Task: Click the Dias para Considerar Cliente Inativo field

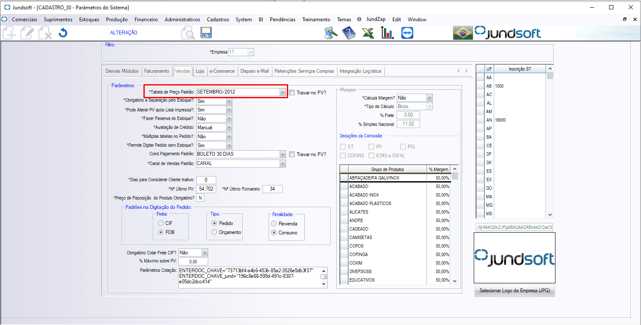Action: point(206,180)
